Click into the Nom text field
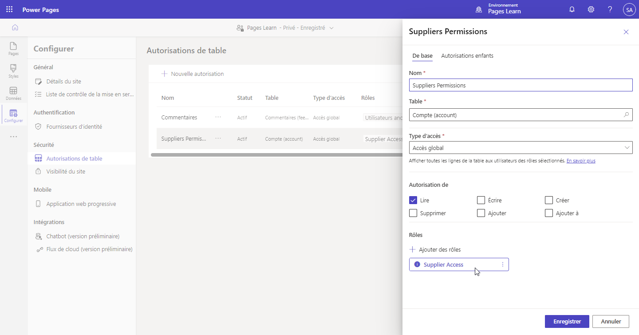Screen dimensions: 639x335 pyautogui.click(x=520, y=85)
